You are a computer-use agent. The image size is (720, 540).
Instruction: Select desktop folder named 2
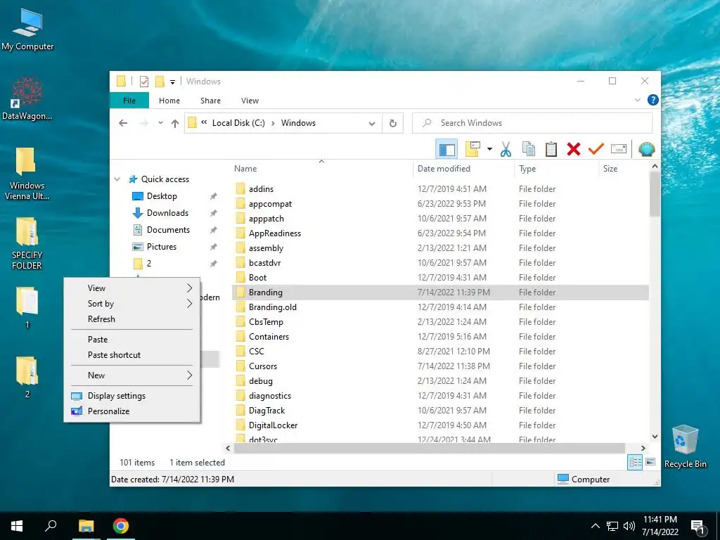click(27, 377)
